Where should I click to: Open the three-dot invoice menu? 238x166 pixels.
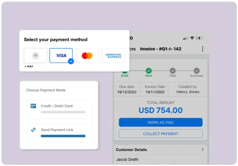203,49
